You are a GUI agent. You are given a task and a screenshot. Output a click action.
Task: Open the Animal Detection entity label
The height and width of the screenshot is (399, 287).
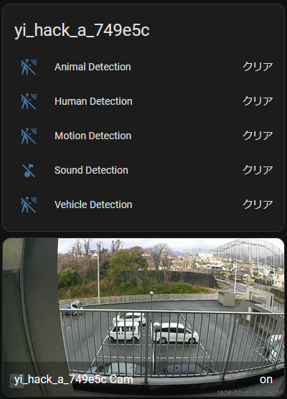(x=93, y=67)
